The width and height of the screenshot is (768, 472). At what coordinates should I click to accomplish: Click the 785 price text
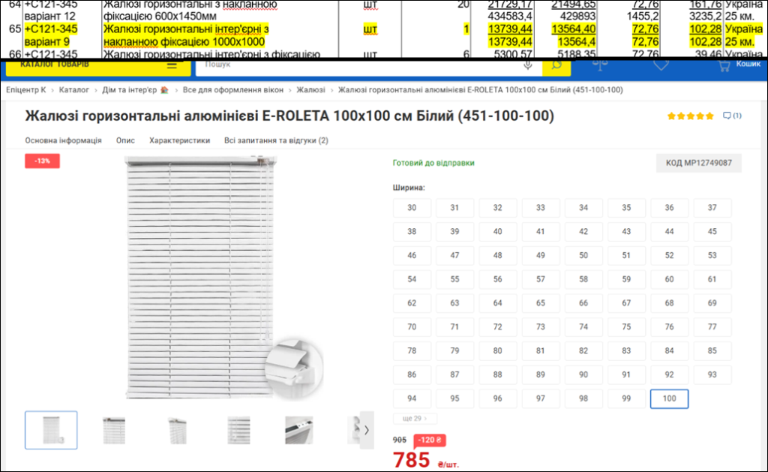[x=412, y=460]
